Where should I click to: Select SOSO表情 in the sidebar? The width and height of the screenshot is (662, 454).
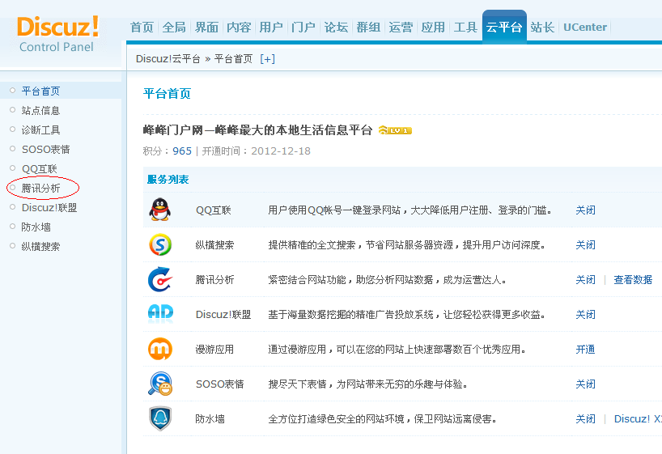[46, 149]
